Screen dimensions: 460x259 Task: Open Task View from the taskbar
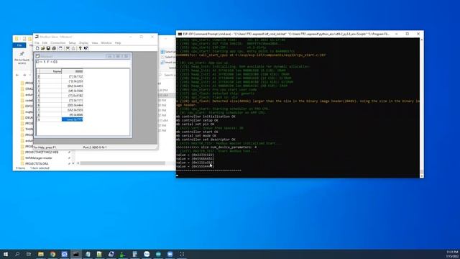pos(29,254)
